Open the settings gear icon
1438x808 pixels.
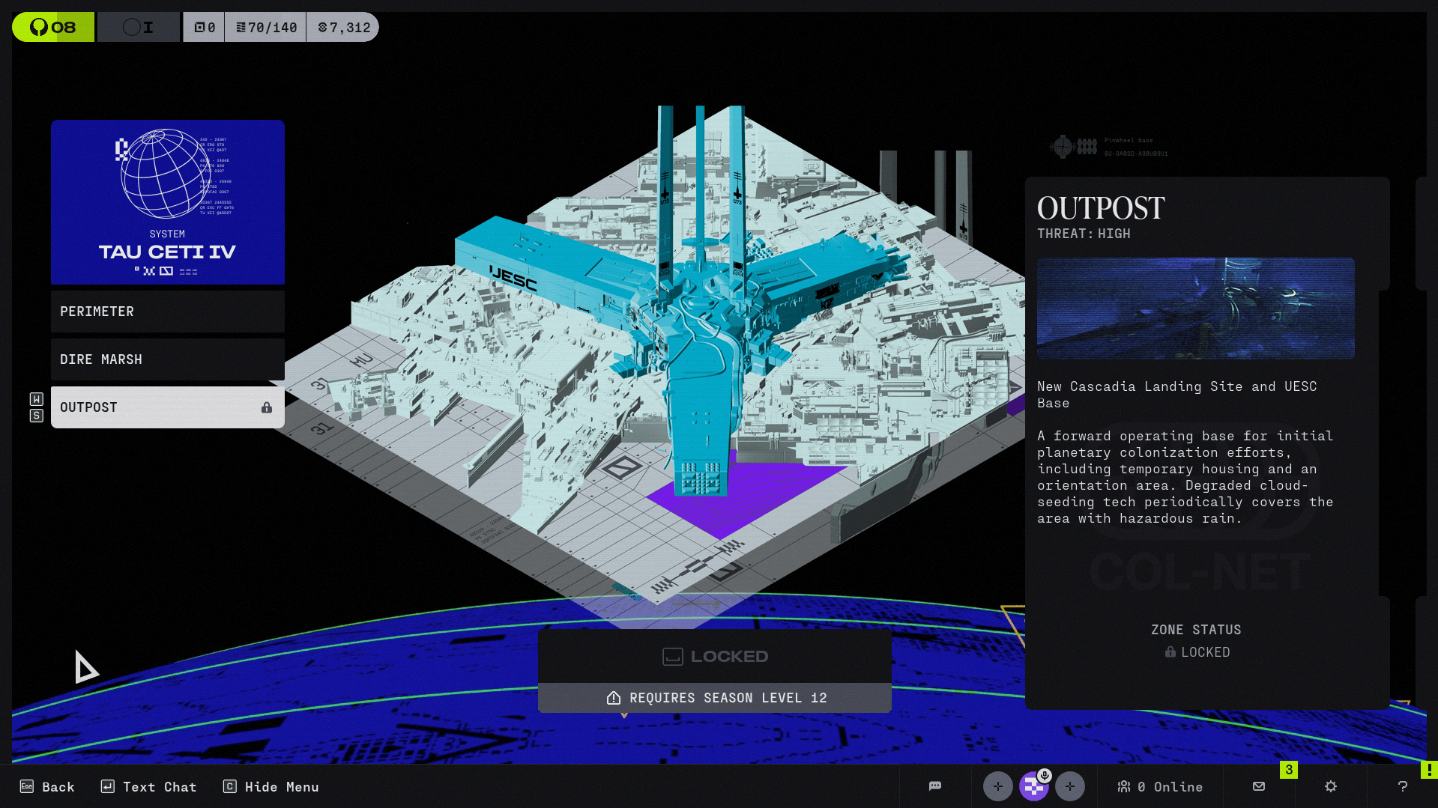click(x=1330, y=786)
